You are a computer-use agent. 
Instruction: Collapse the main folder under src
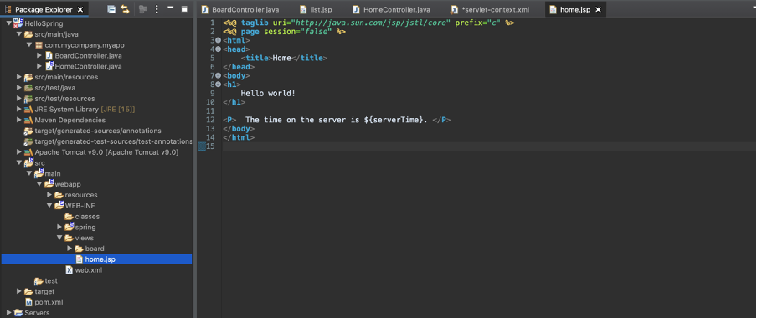point(29,173)
